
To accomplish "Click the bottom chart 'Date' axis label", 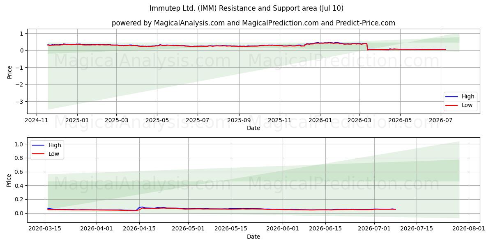I will pos(253,237).
